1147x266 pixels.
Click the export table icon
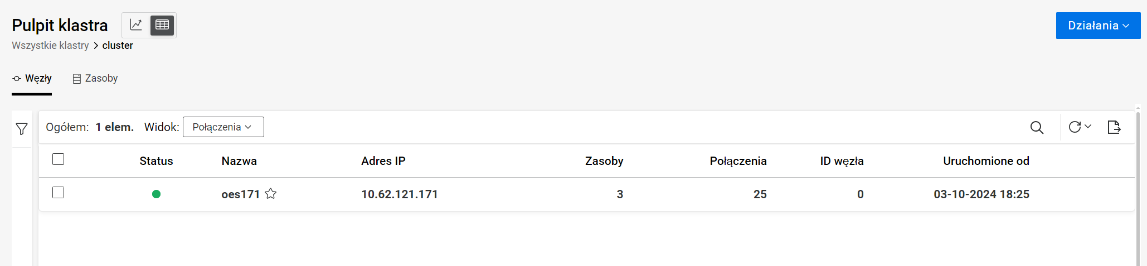point(1114,127)
